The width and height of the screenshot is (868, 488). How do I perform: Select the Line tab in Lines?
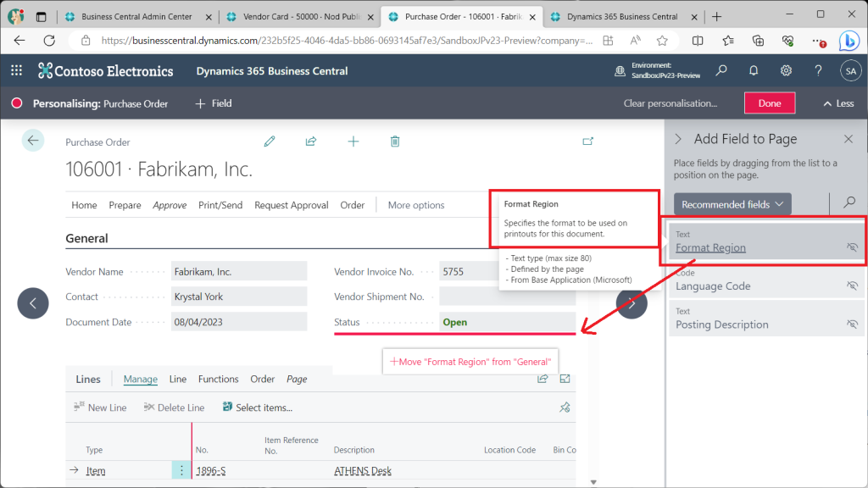pos(178,379)
